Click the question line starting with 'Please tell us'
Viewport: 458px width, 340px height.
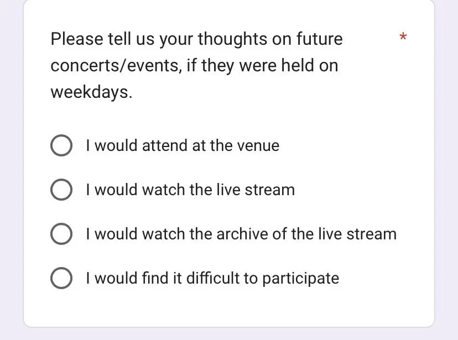tap(196, 39)
